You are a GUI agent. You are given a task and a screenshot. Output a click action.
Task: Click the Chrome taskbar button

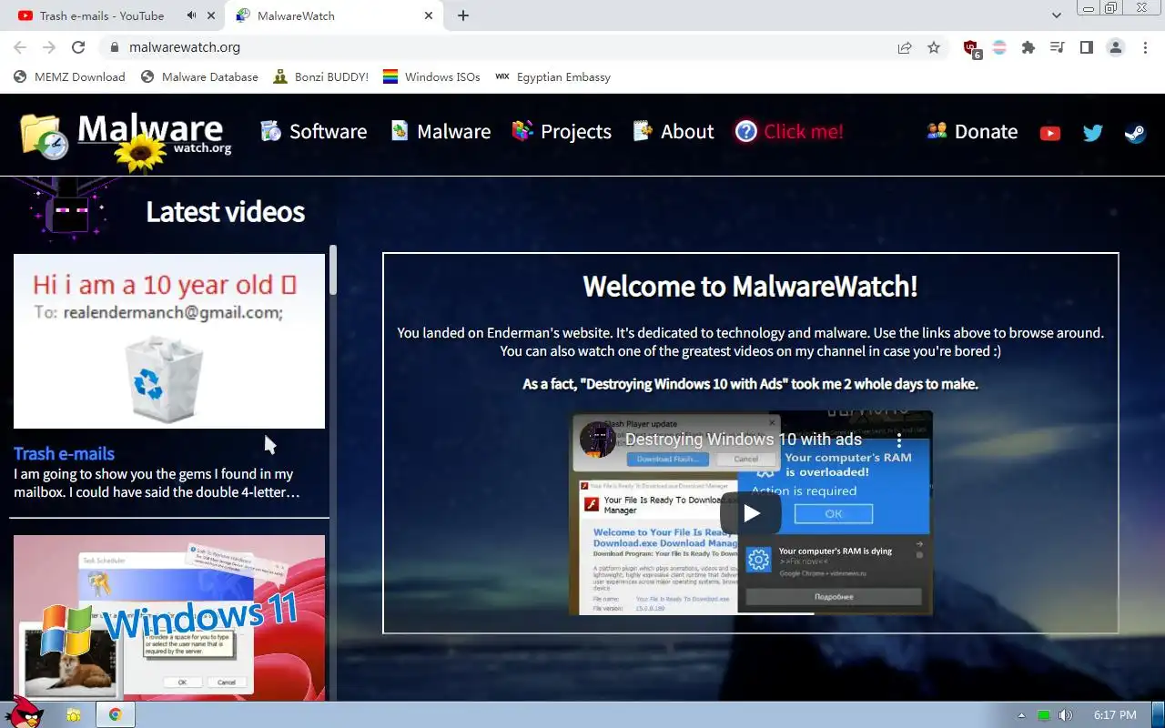pyautogui.click(x=116, y=715)
